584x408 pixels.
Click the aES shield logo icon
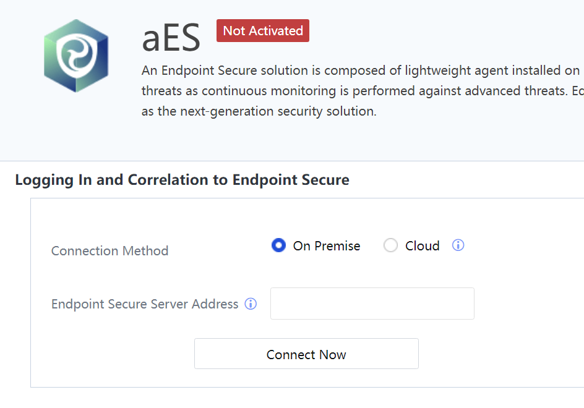[x=76, y=56]
